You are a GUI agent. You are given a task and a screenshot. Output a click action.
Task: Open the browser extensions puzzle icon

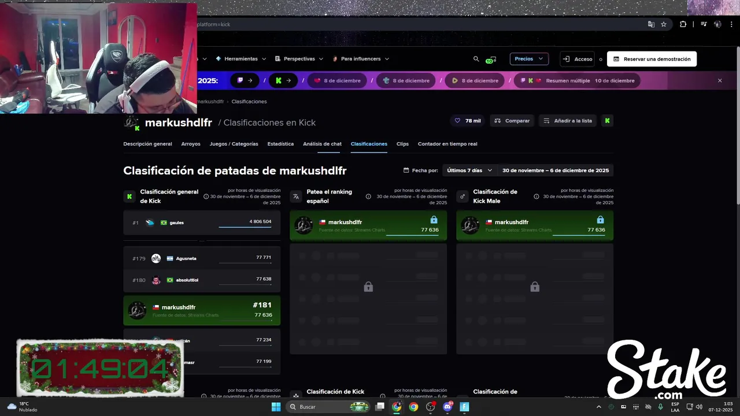[683, 24]
